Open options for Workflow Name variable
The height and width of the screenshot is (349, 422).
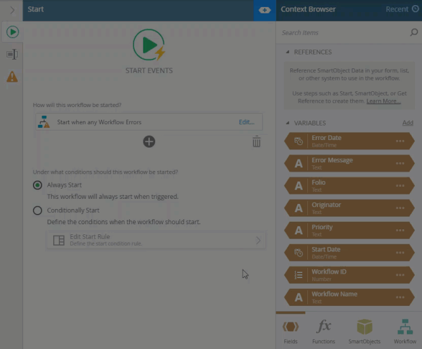(x=400, y=297)
